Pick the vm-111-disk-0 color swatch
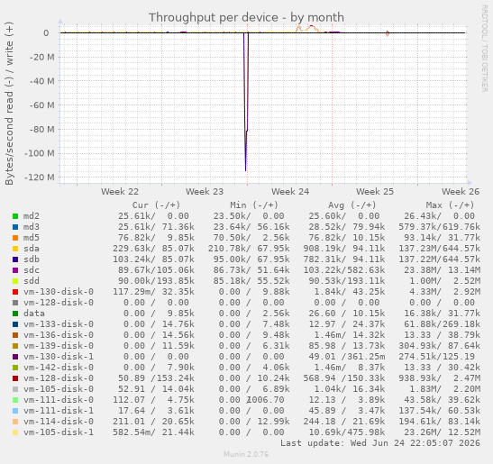This screenshot has height=464, width=493. (x=15, y=400)
